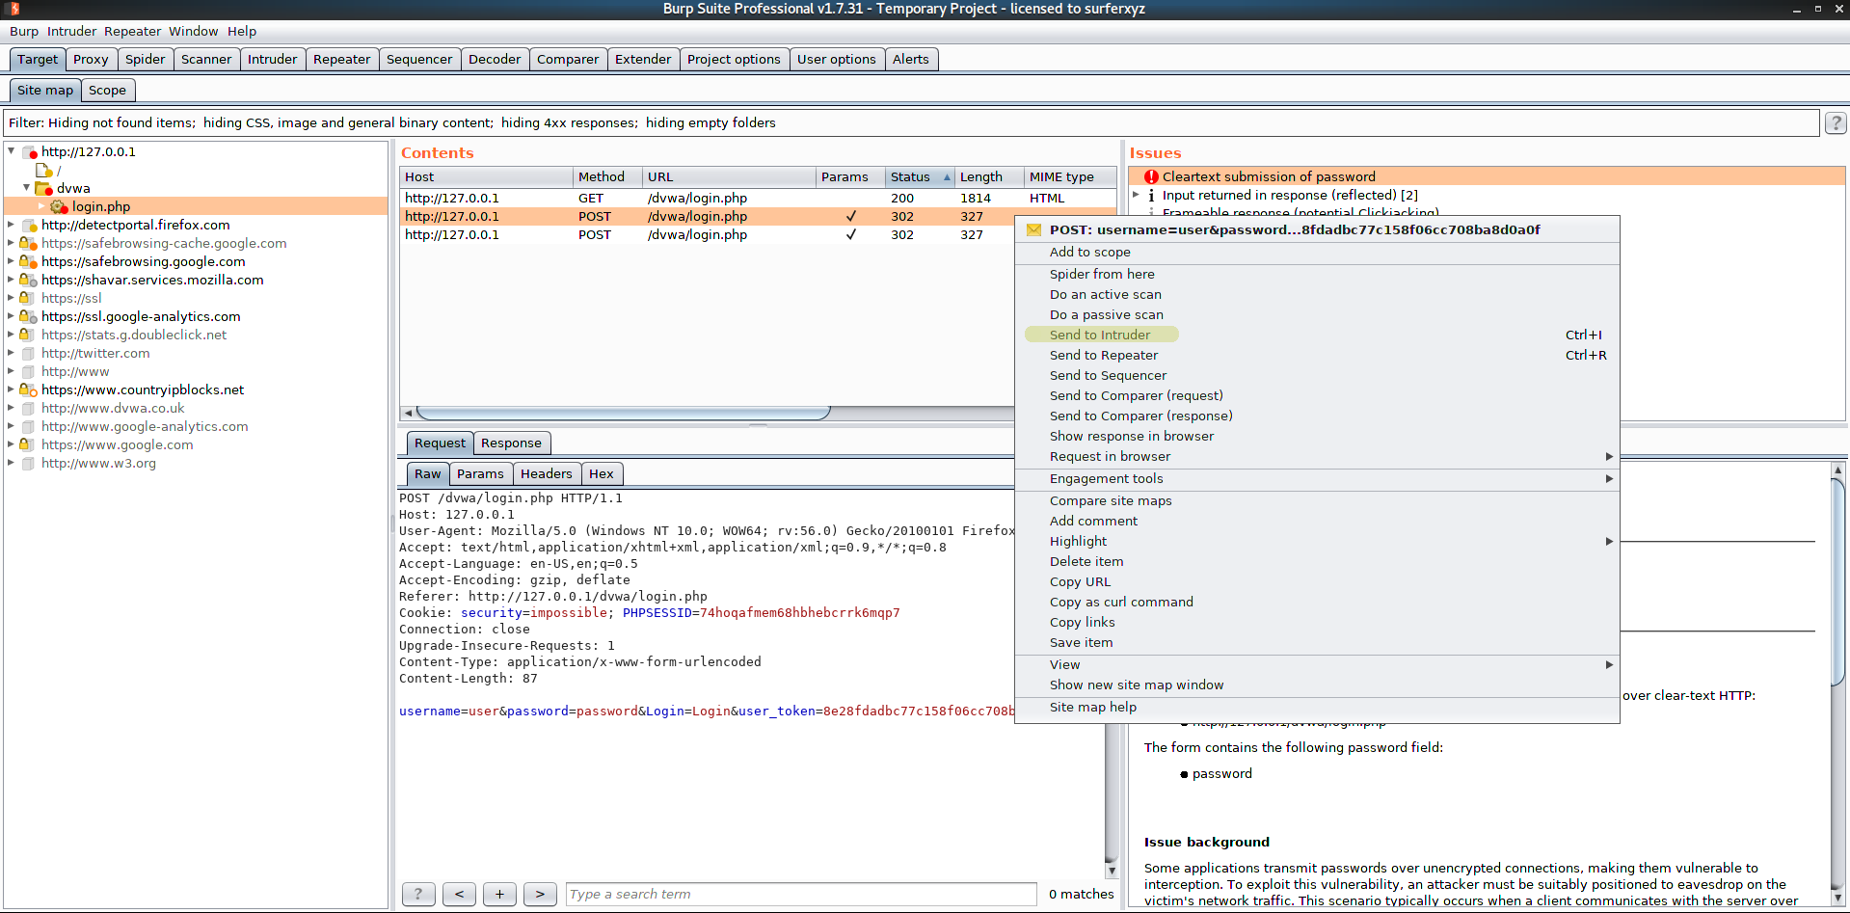Click the filter help question mark icon
This screenshot has height=913, width=1850.
(1836, 122)
